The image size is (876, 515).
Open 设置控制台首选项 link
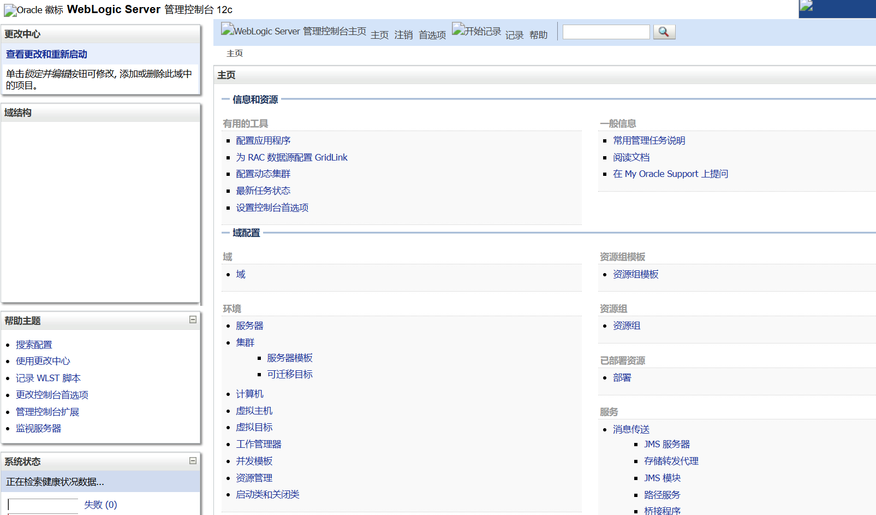point(272,208)
